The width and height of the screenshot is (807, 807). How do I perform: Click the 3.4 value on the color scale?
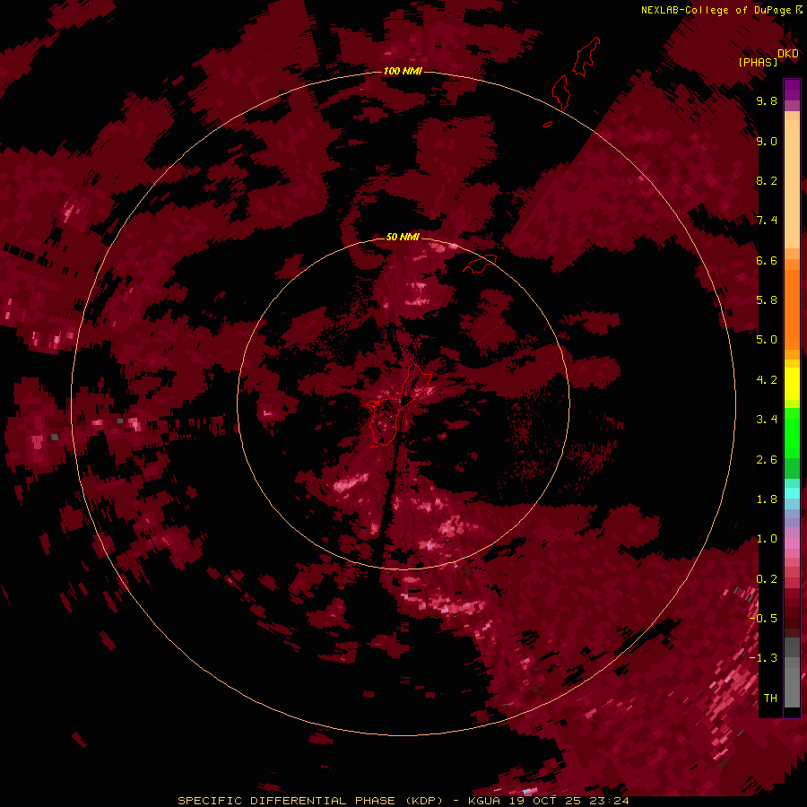coord(767,420)
